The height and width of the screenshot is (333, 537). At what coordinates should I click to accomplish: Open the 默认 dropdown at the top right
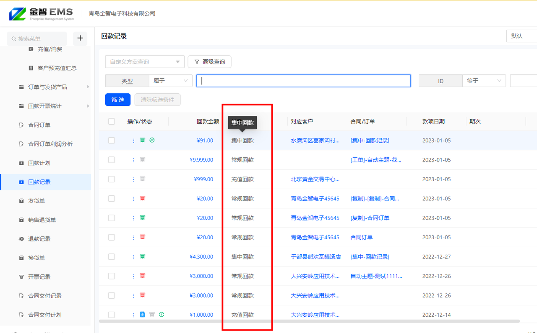521,36
